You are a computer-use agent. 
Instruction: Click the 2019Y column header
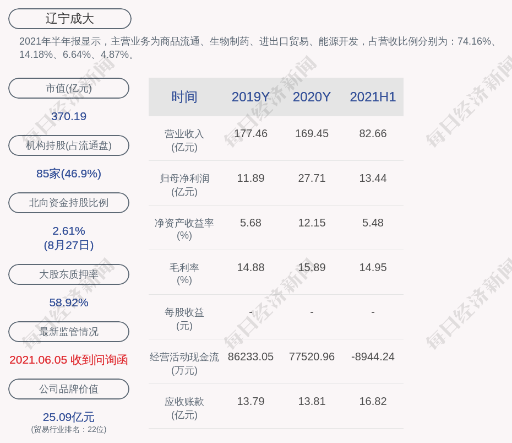[251, 97]
